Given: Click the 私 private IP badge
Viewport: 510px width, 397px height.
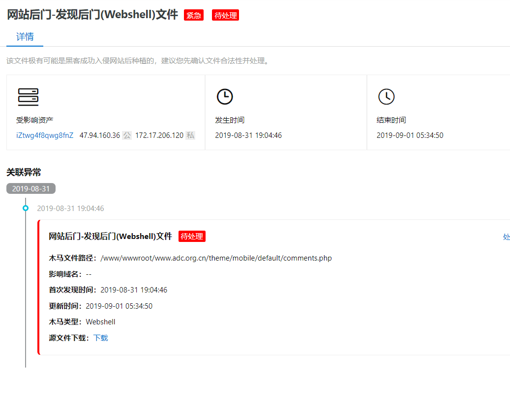Looking at the screenshot, I should coord(190,135).
